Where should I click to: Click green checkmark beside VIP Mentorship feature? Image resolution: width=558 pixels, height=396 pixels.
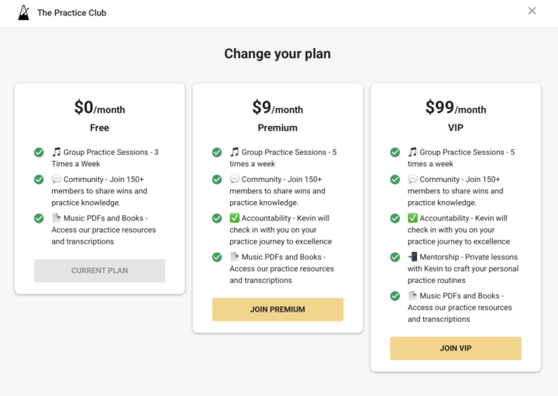tap(395, 257)
